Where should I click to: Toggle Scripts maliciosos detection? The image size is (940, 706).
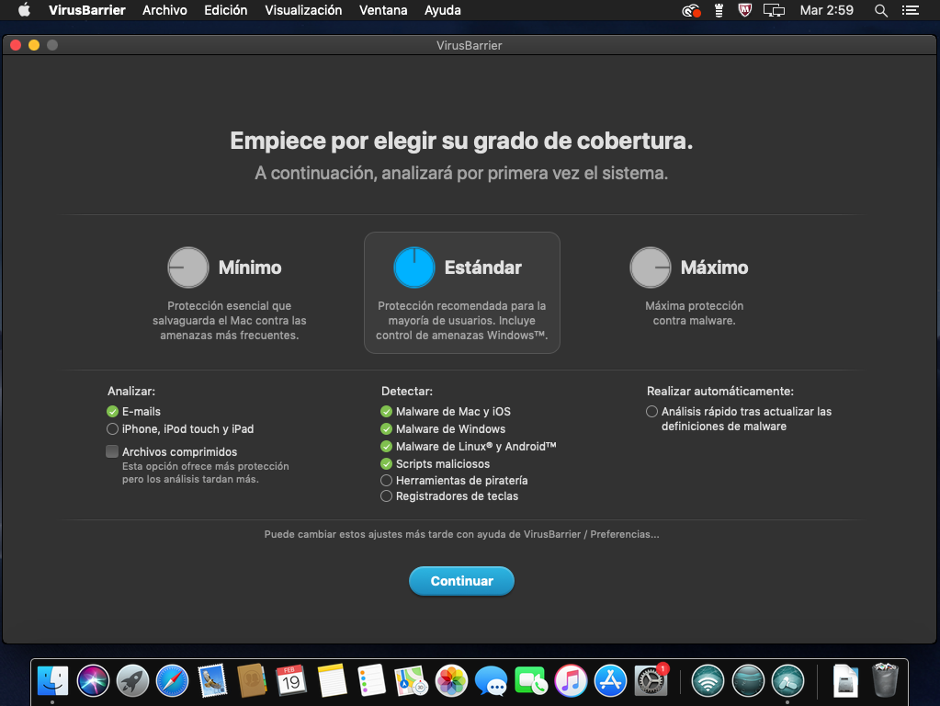[386, 463]
